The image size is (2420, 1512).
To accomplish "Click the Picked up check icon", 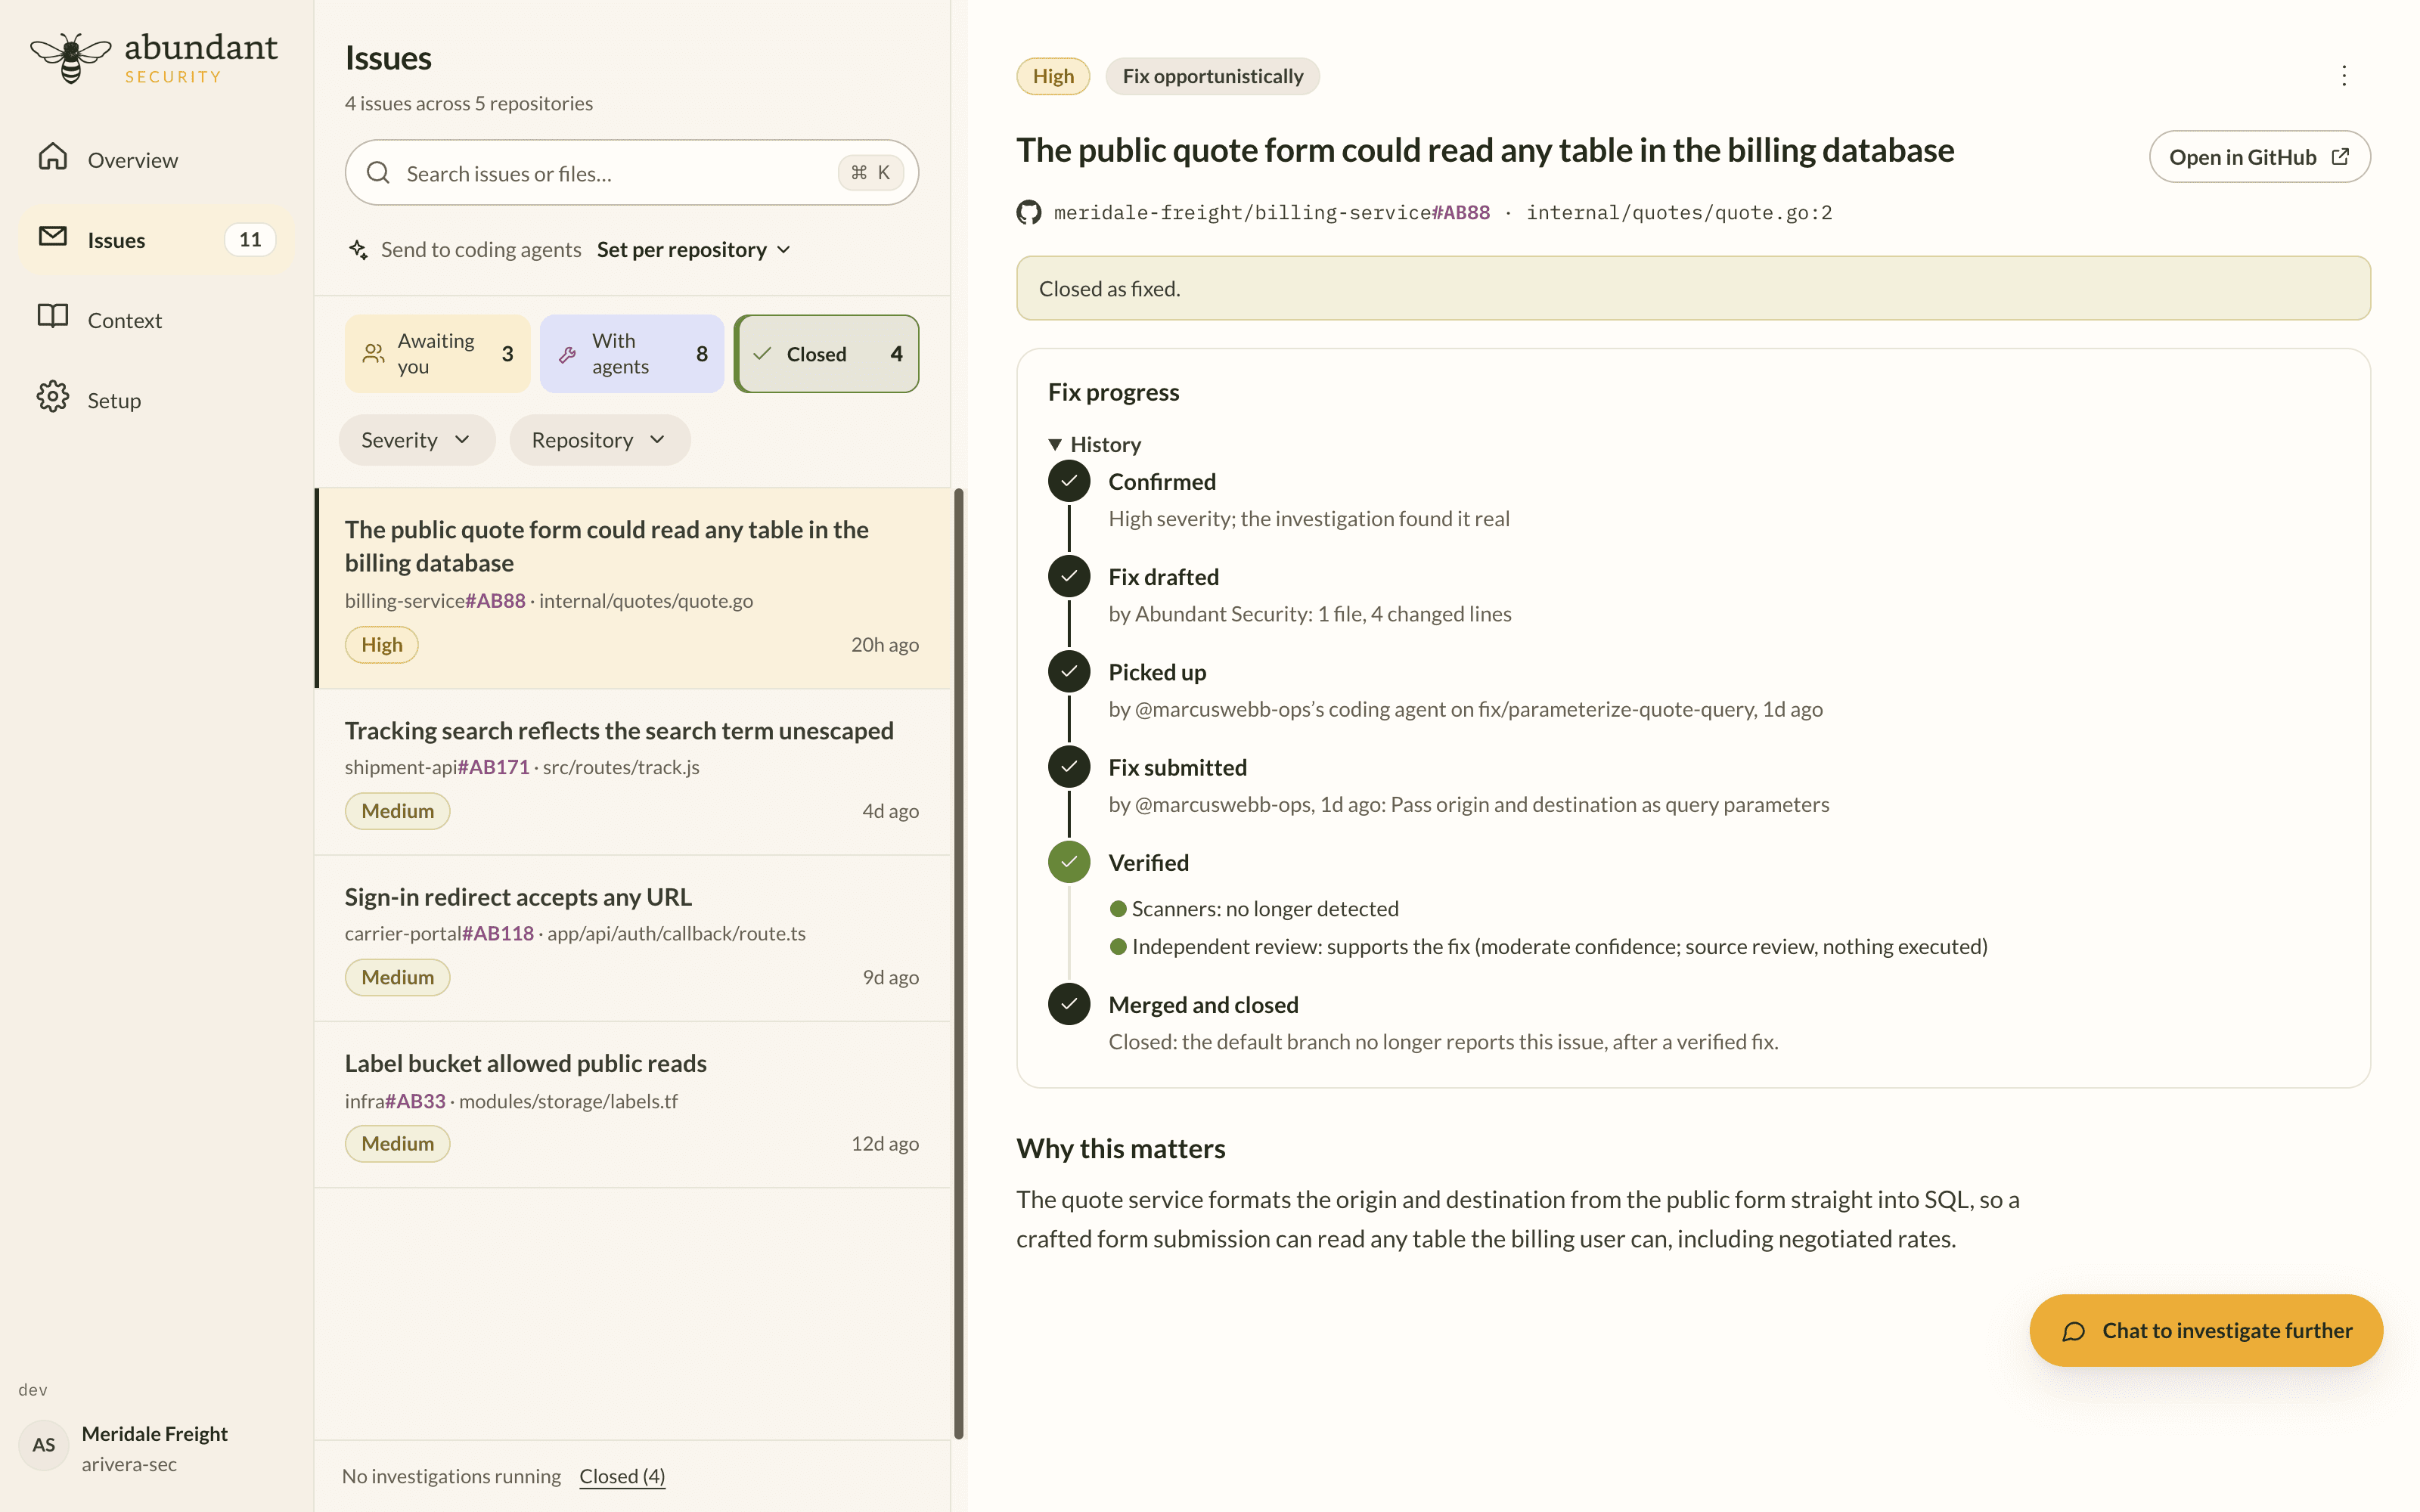I will pyautogui.click(x=1069, y=671).
